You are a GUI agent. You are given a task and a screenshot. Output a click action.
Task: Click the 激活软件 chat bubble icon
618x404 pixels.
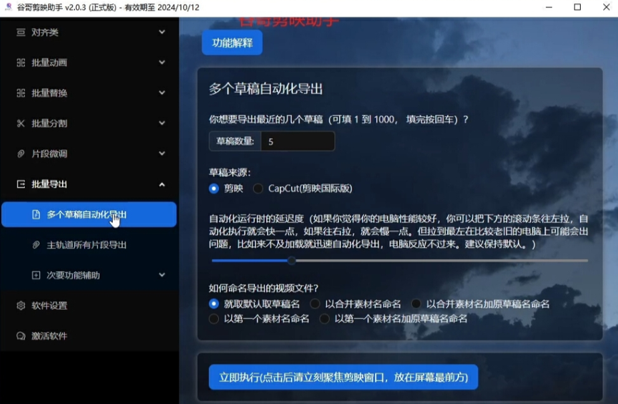pos(21,336)
